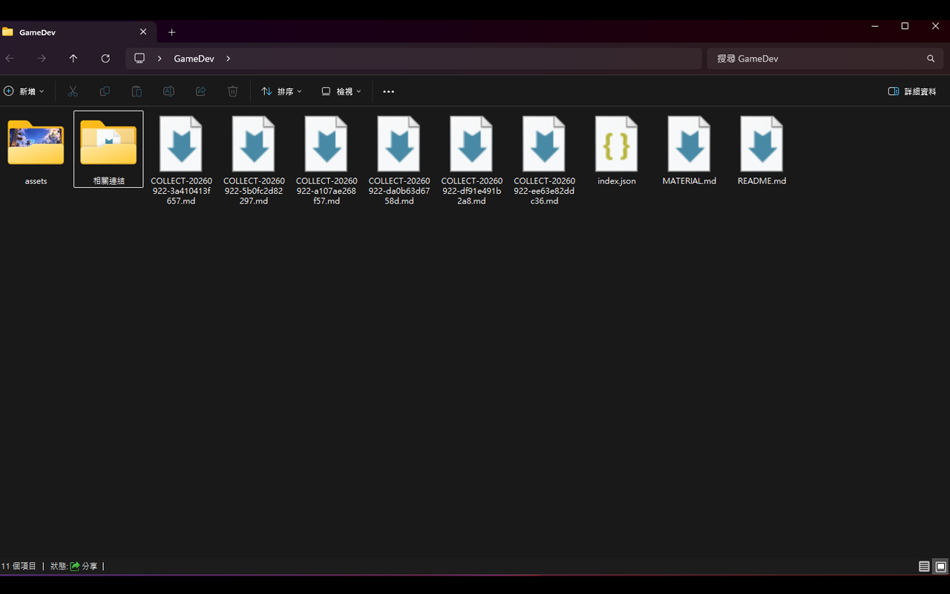Close the GameDev tab
950x594 pixels.
click(x=143, y=32)
